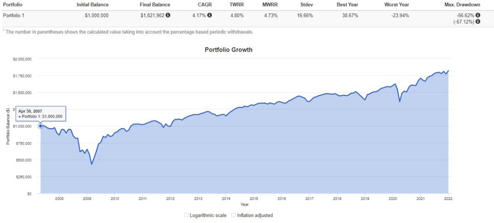
Task: Click the 2009 low point on the chart line
Action: [x=91, y=164]
